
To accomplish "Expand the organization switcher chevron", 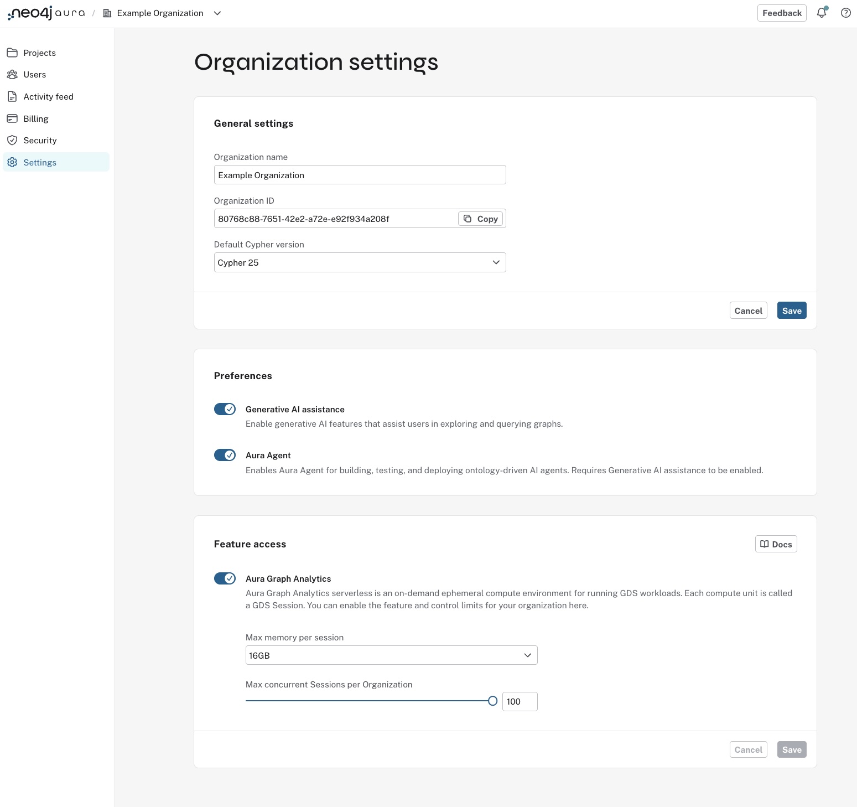I will pos(217,13).
